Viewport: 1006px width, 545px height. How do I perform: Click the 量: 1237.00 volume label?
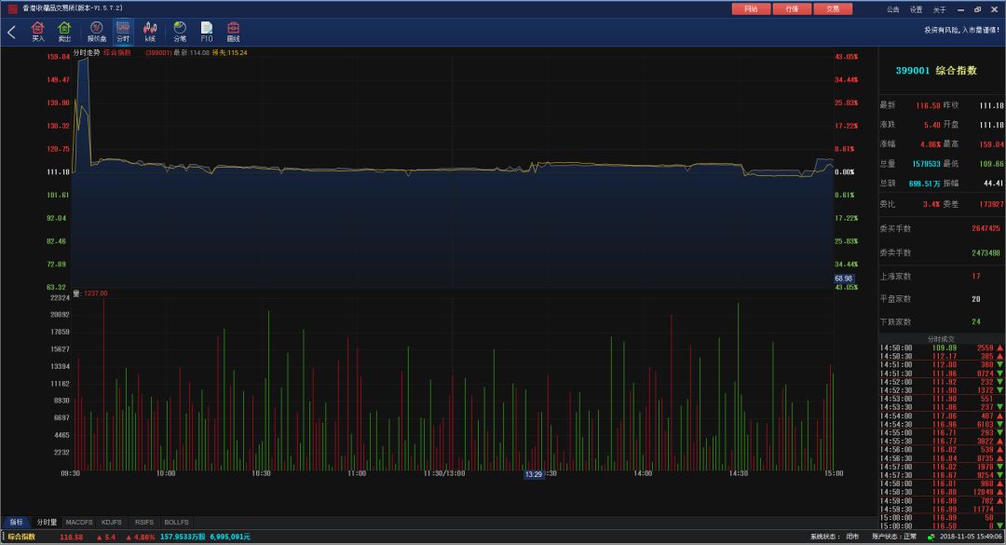coord(90,293)
